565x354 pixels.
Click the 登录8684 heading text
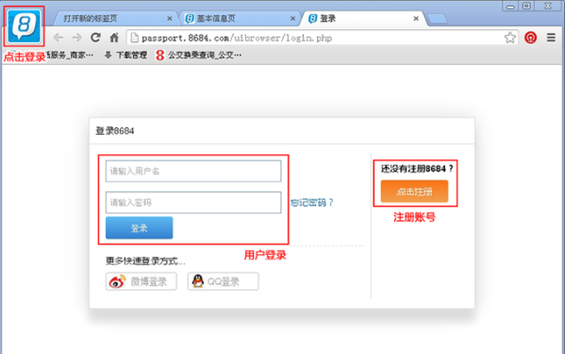tap(115, 131)
